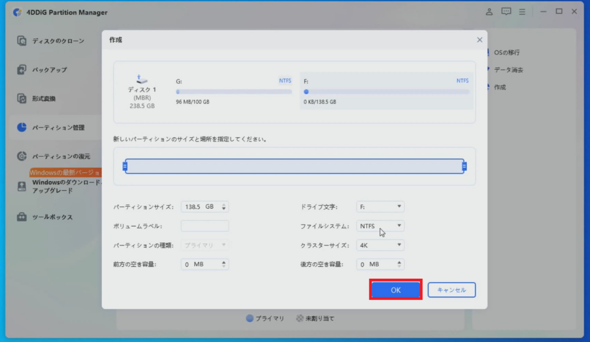The width and height of the screenshot is (590, 342).
Task: Click the volume label input field
Action: pos(205,226)
